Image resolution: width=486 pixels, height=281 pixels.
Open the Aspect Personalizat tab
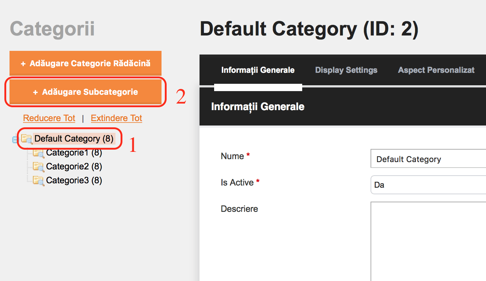coord(436,70)
